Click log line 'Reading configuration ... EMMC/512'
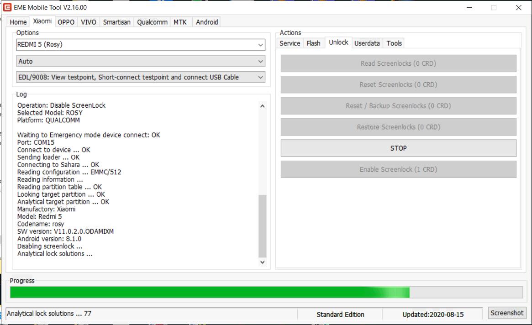532x325 pixels. [69, 172]
